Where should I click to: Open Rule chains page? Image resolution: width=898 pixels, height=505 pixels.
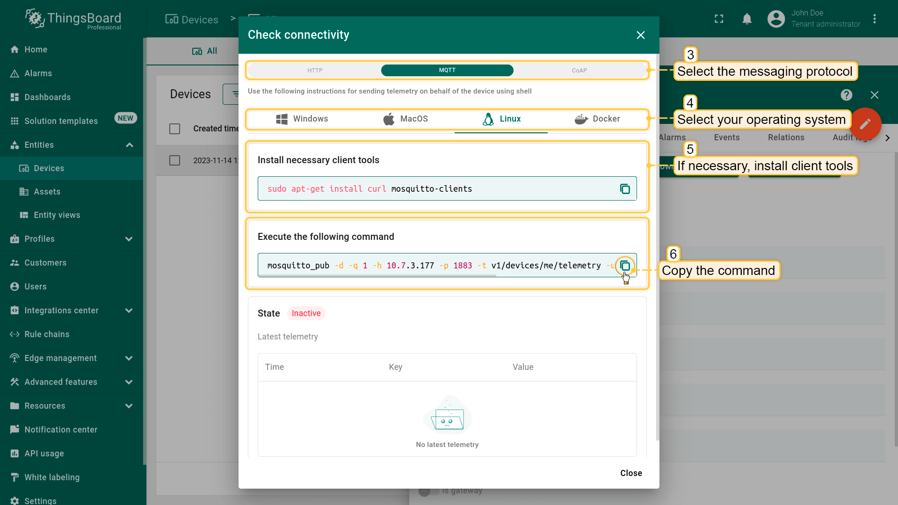click(47, 334)
